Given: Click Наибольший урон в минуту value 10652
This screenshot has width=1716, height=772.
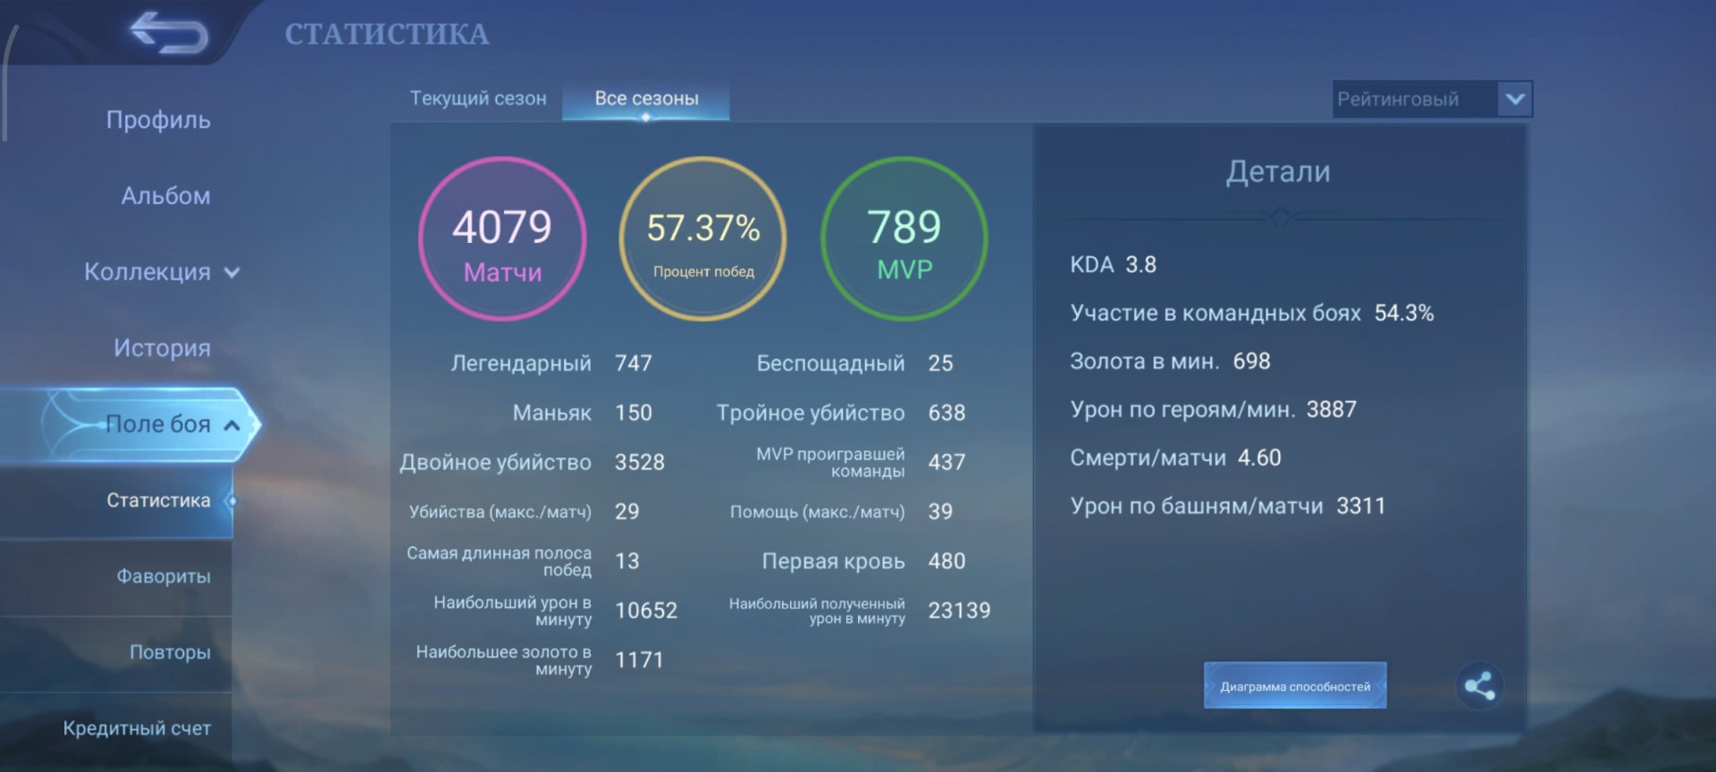Looking at the screenshot, I should 646,610.
